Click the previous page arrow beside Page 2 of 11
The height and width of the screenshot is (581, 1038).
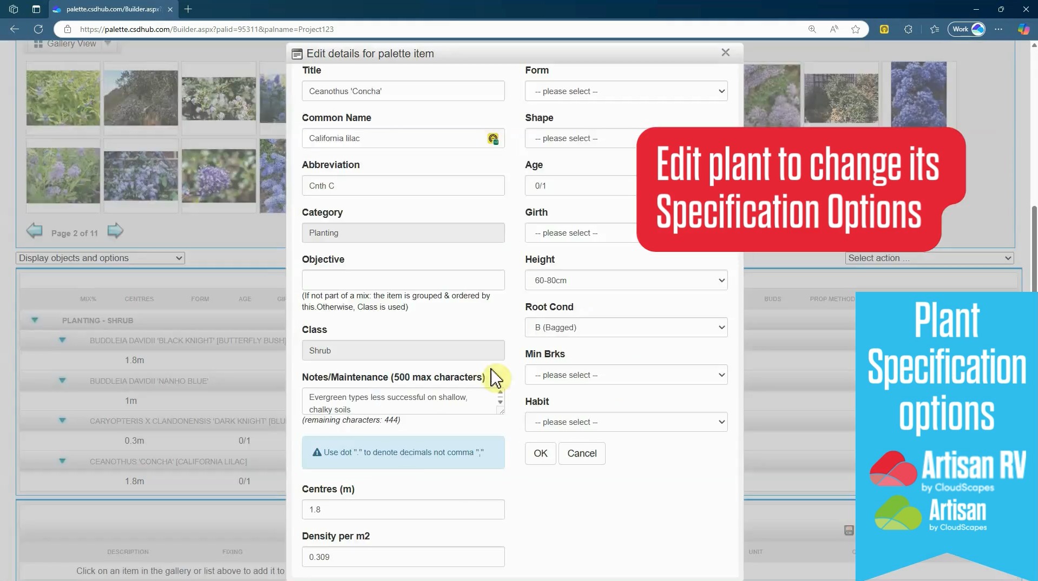(34, 231)
